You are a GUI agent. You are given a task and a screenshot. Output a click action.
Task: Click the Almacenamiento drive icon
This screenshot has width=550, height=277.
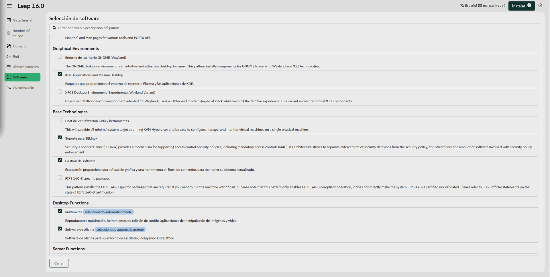coord(9,67)
